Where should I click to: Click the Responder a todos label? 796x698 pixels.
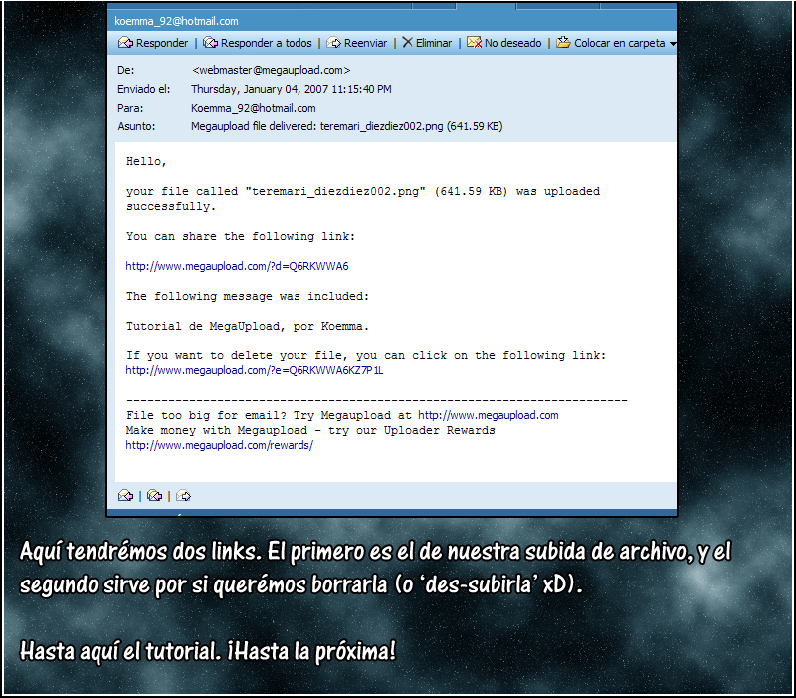point(266,43)
